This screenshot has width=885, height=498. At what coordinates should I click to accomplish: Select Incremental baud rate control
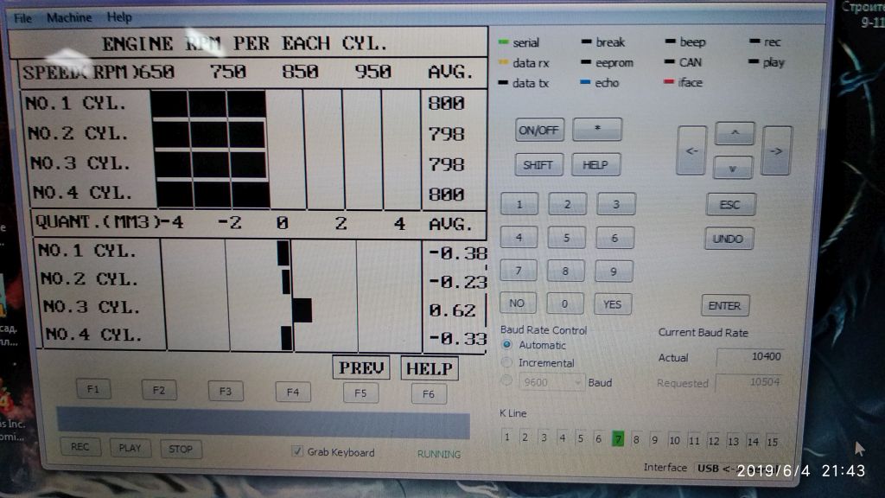(507, 363)
